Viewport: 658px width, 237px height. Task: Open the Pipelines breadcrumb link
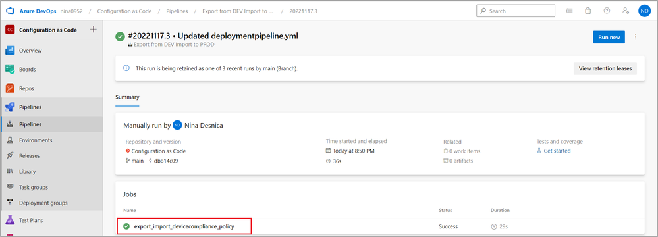[177, 11]
